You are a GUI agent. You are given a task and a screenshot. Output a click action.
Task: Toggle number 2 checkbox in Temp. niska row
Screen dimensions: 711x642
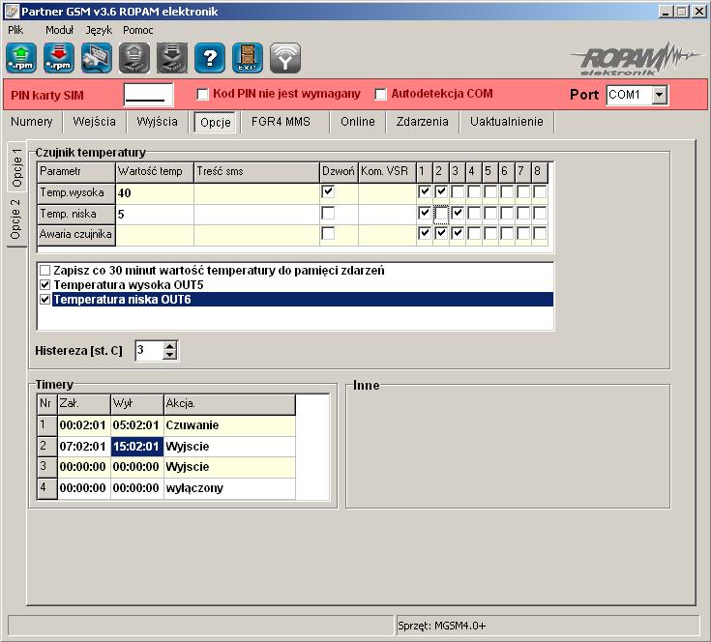[441, 214]
